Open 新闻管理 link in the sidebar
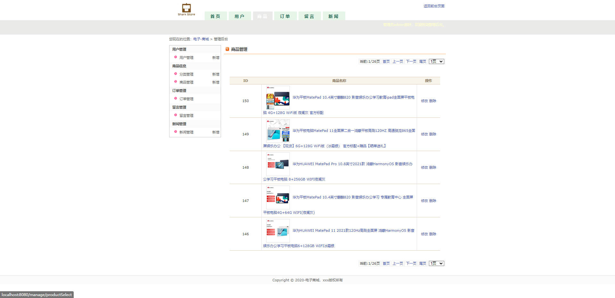Screen dimensions: 615x298 tap(186, 132)
